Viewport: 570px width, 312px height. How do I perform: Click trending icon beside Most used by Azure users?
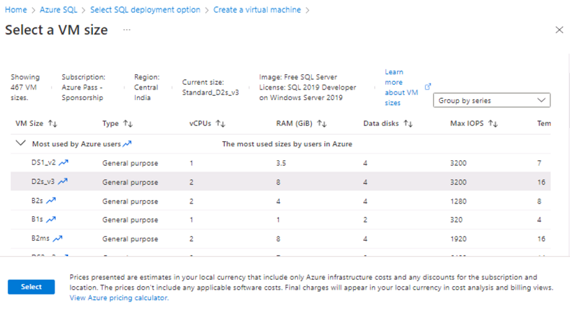pos(127,144)
